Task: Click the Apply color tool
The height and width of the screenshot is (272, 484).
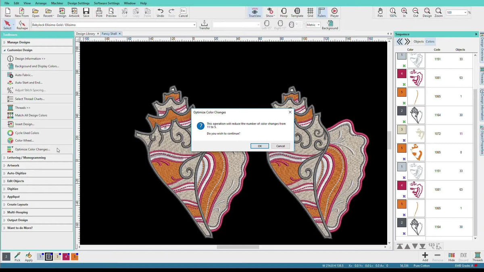Action: (x=29, y=257)
